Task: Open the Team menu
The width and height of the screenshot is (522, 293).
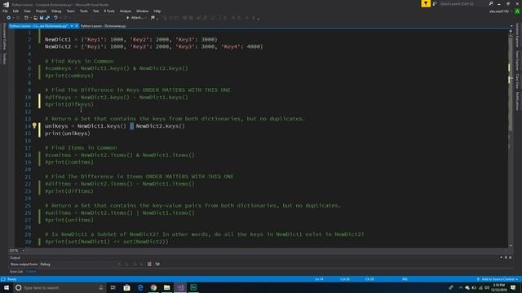Action: (x=70, y=11)
